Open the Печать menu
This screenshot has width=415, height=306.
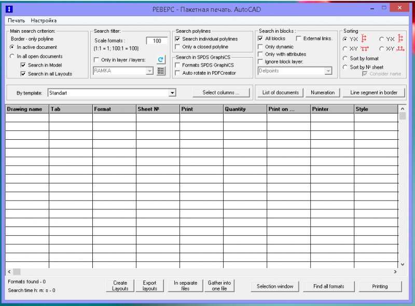click(x=16, y=20)
